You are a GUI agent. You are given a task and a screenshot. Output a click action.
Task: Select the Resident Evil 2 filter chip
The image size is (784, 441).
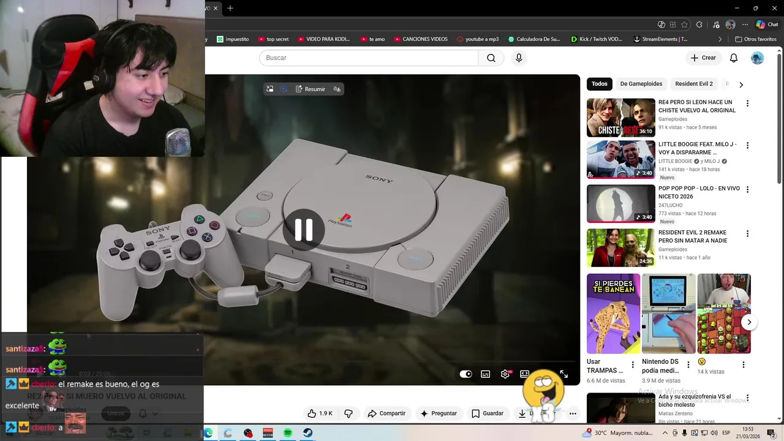tap(694, 84)
